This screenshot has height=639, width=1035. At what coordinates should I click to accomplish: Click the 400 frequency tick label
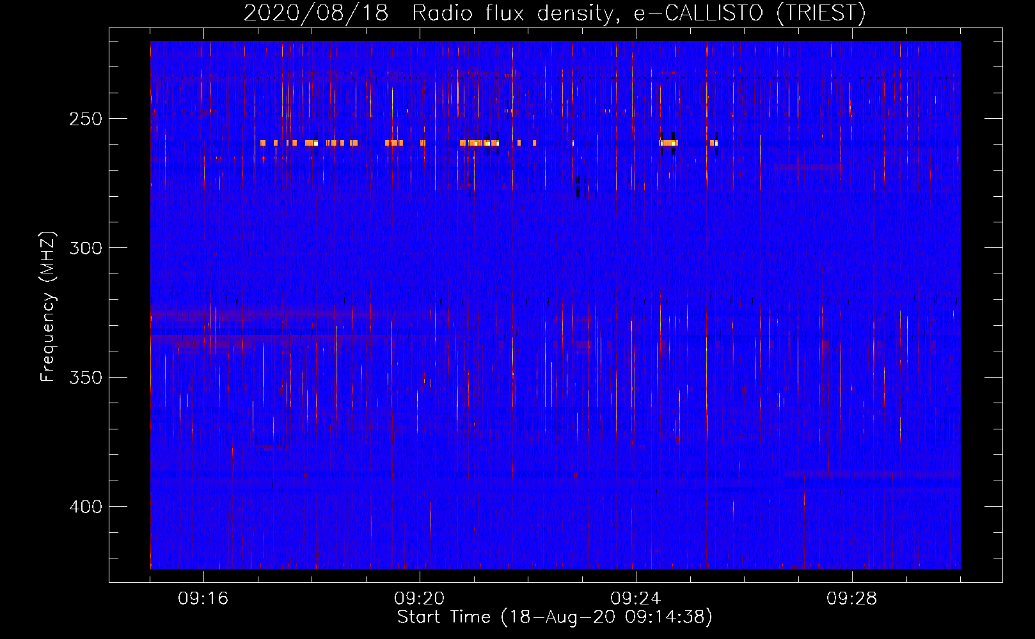click(x=86, y=507)
